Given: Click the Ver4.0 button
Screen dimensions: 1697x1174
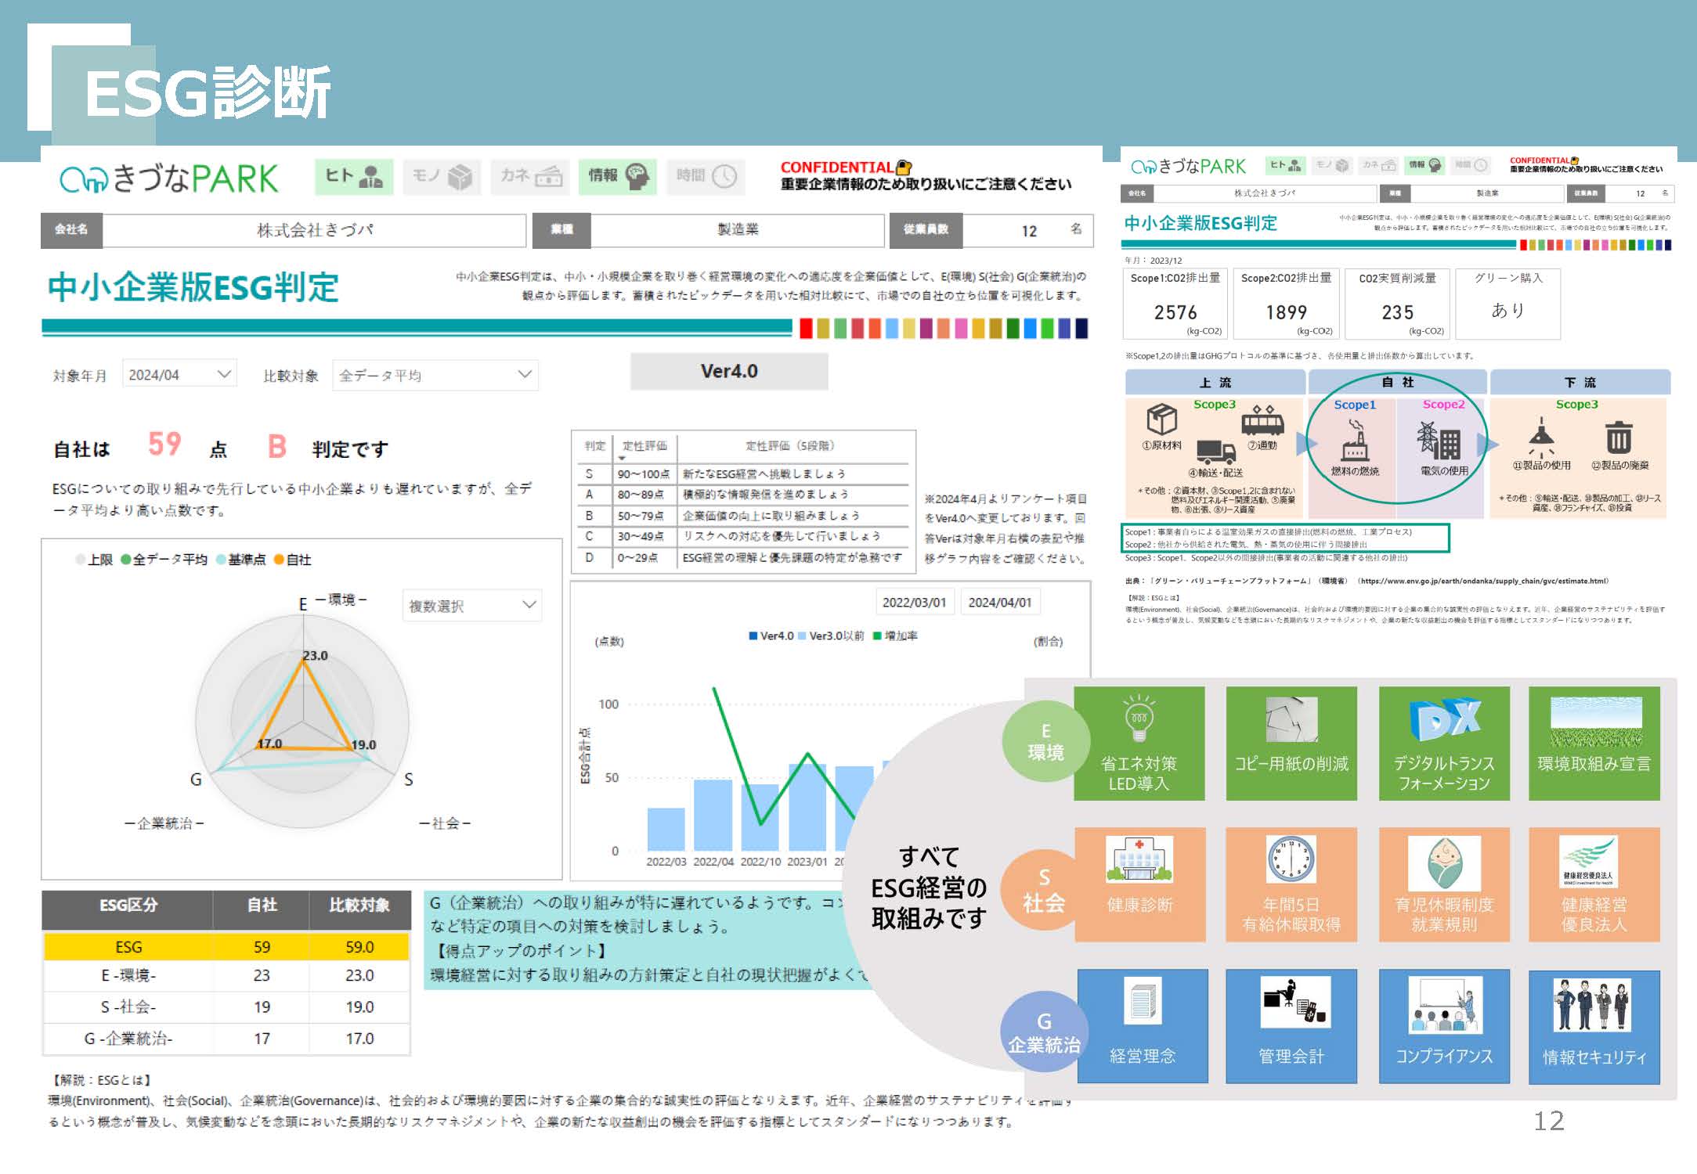Looking at the screenshot, I should (728, 371).
